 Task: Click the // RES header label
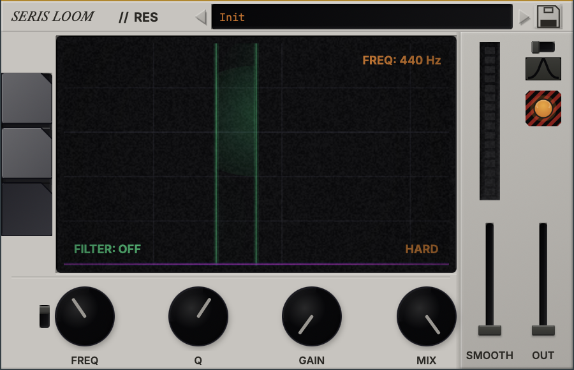[138, 17]
